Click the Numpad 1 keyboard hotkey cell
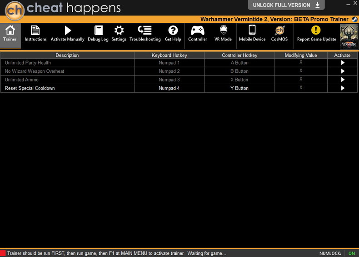This screenshot has width=359, height=257. pyautogui.click(x=169, y=63)
